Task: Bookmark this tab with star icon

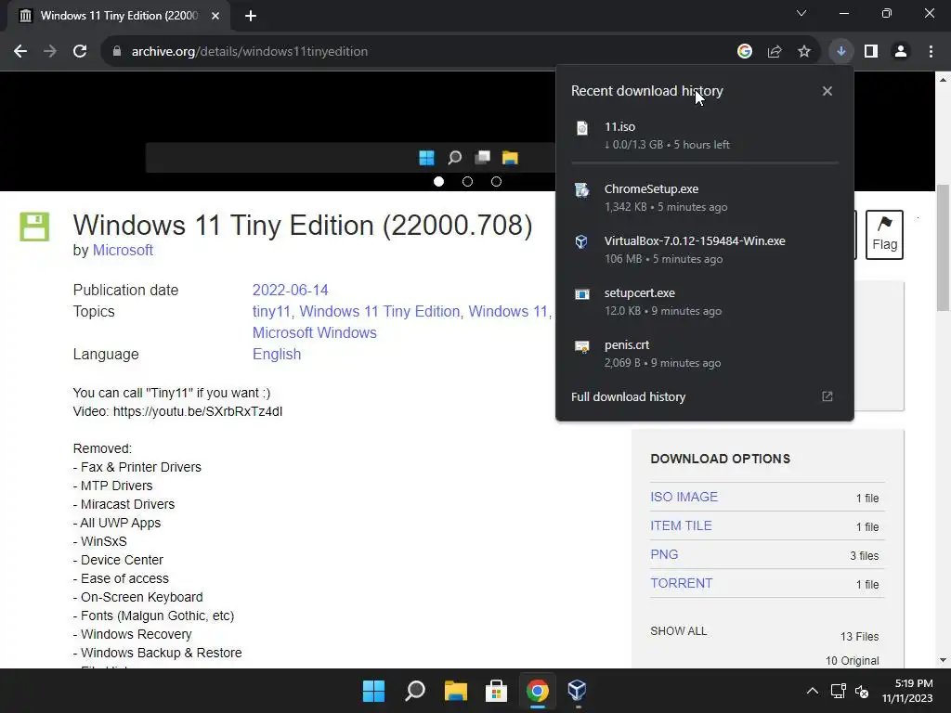Action: coord(804,52)
